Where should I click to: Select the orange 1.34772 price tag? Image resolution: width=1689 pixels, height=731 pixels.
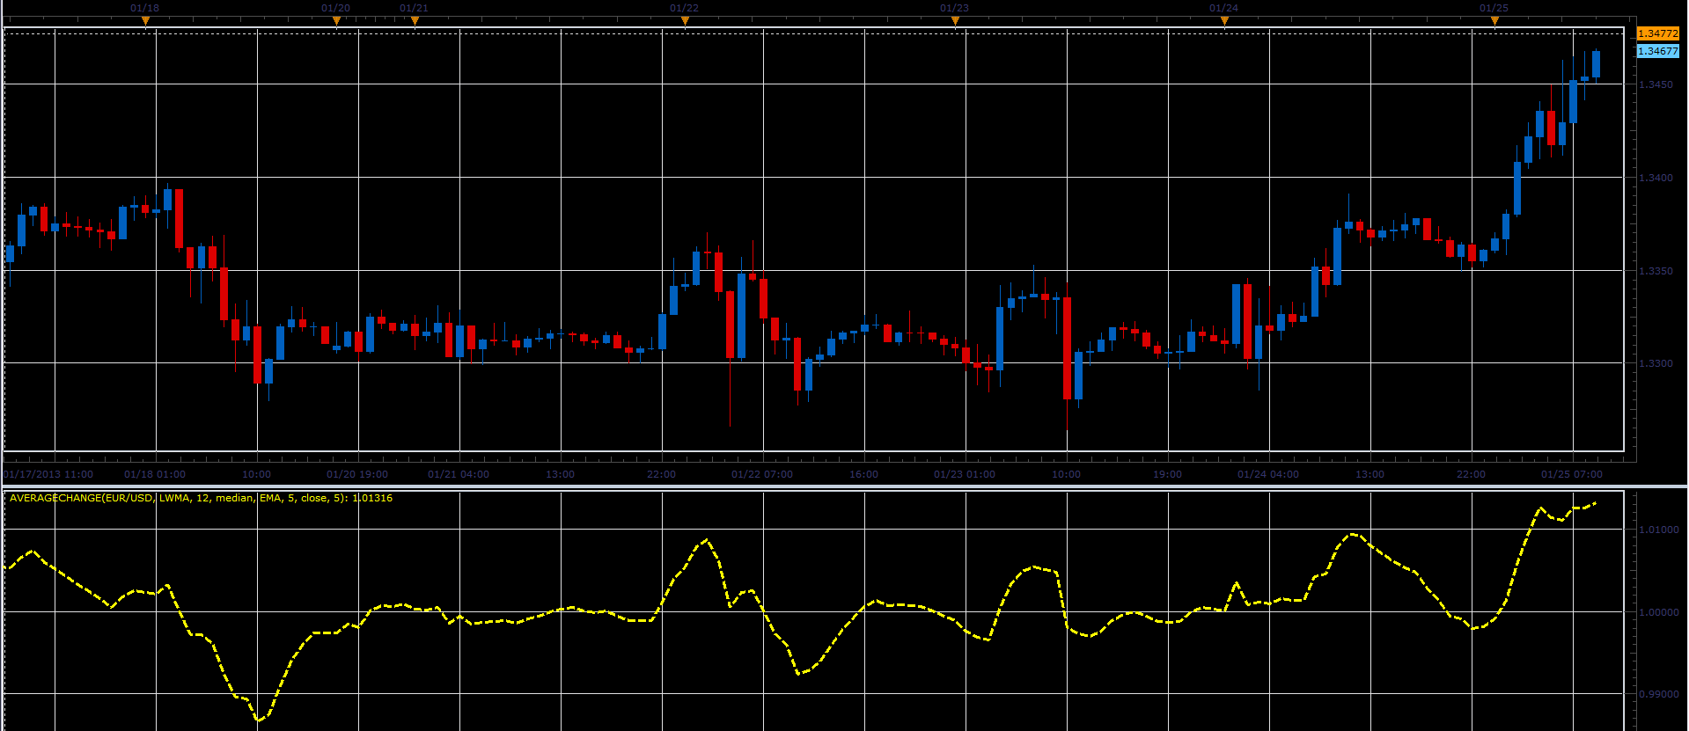1658,33
